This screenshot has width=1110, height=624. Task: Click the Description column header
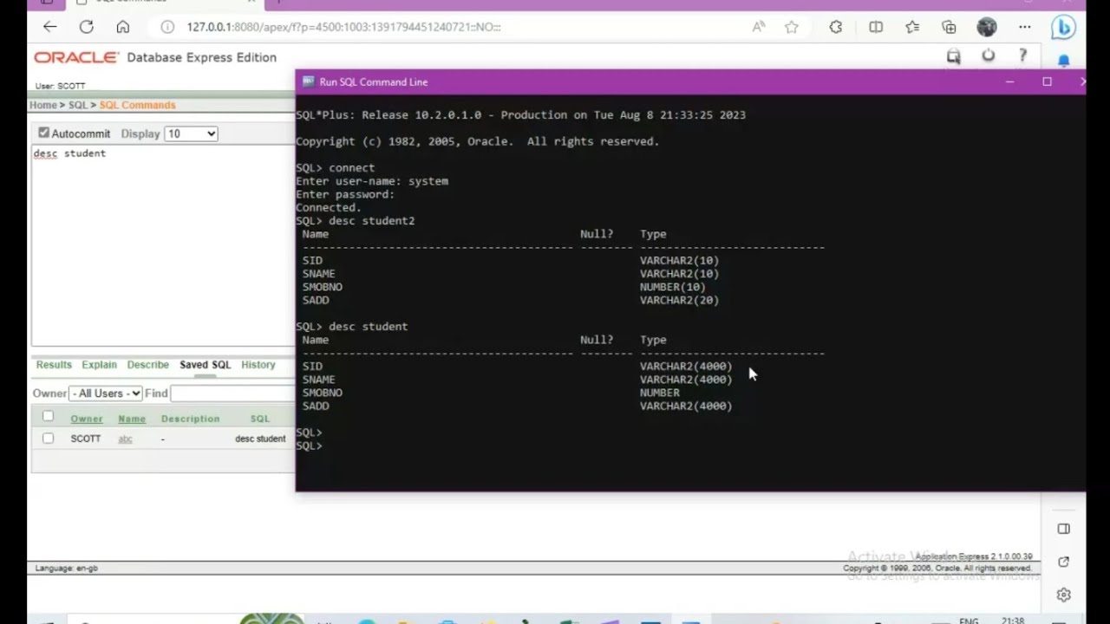[190, 419]
